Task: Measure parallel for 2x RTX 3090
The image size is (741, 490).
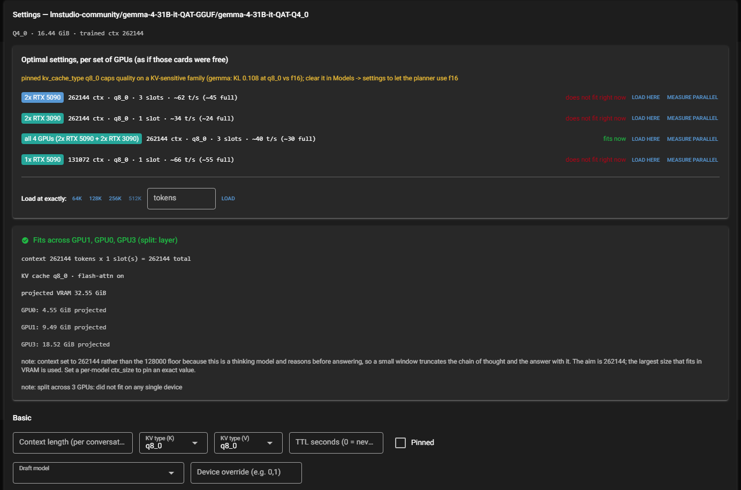Action: pos(692,118)
